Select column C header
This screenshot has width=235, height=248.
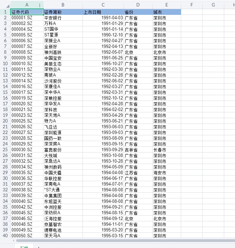[103, 5]
